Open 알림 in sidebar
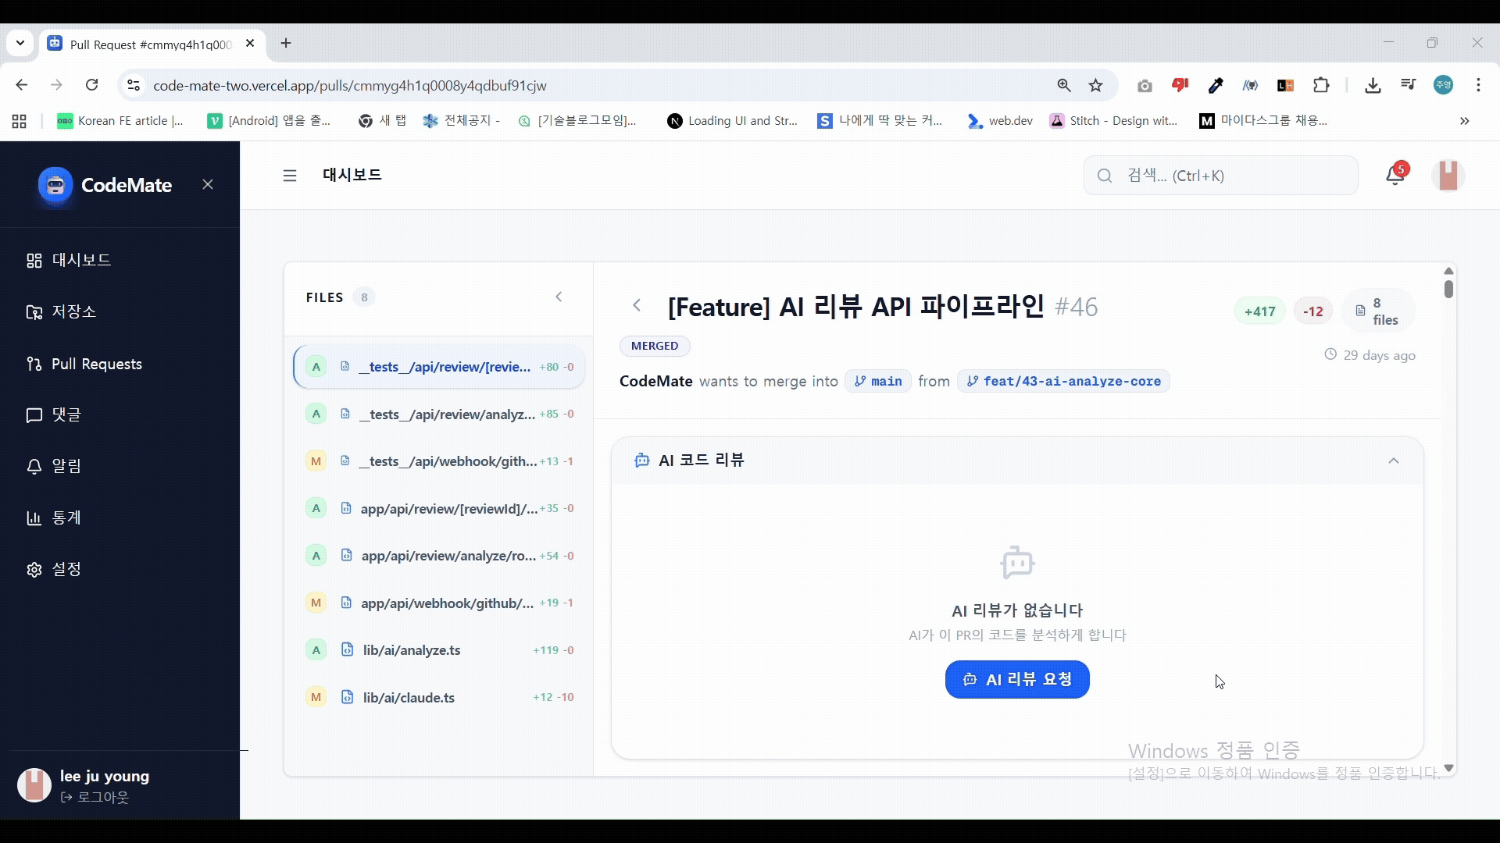Viewport: 1500px width, 843px height. 54,466
